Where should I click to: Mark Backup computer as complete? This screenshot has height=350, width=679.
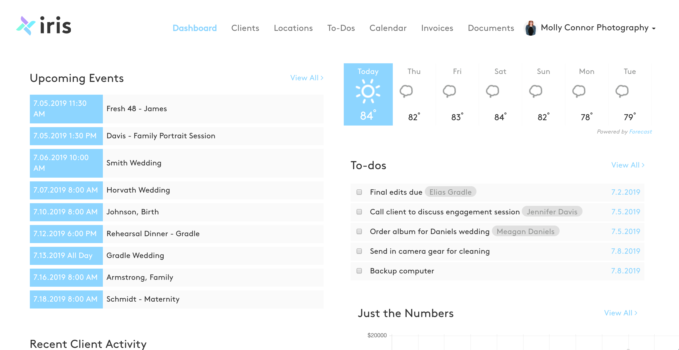tap(359, 271)
